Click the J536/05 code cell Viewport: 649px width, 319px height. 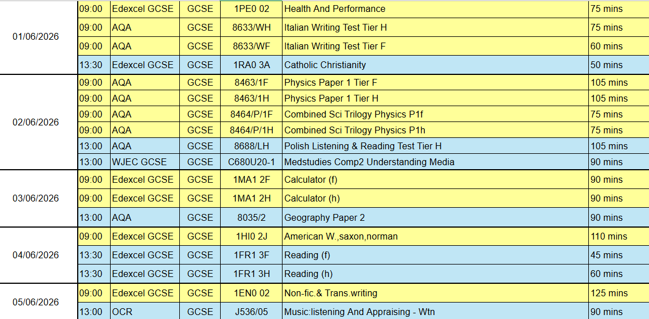pos(251,312)
